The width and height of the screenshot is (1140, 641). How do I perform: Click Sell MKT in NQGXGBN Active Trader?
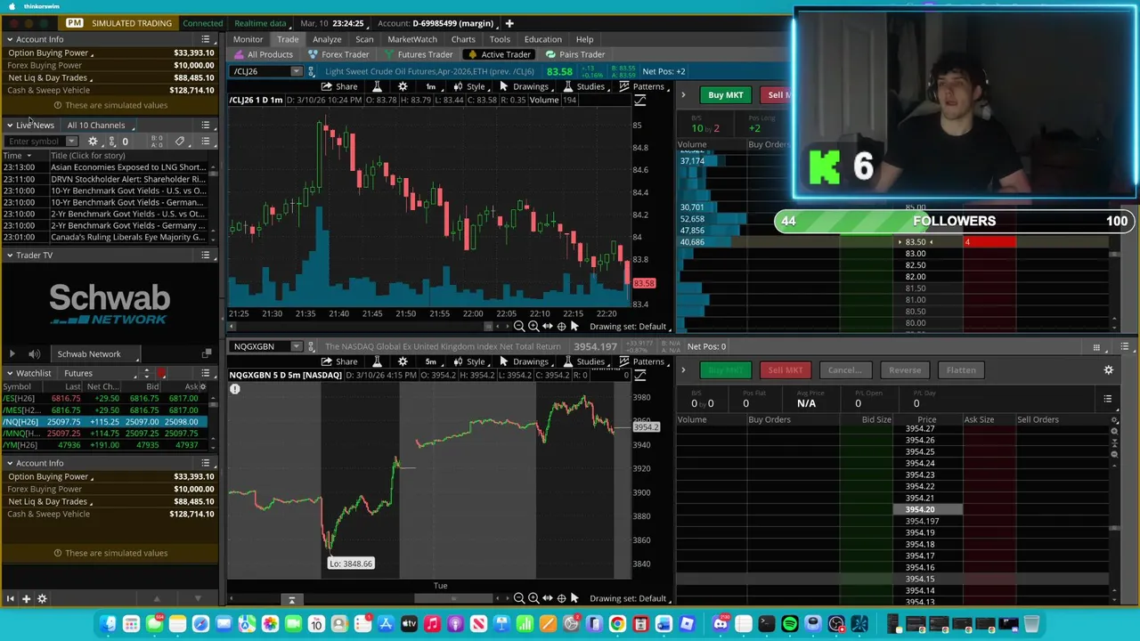coord(785,370)
